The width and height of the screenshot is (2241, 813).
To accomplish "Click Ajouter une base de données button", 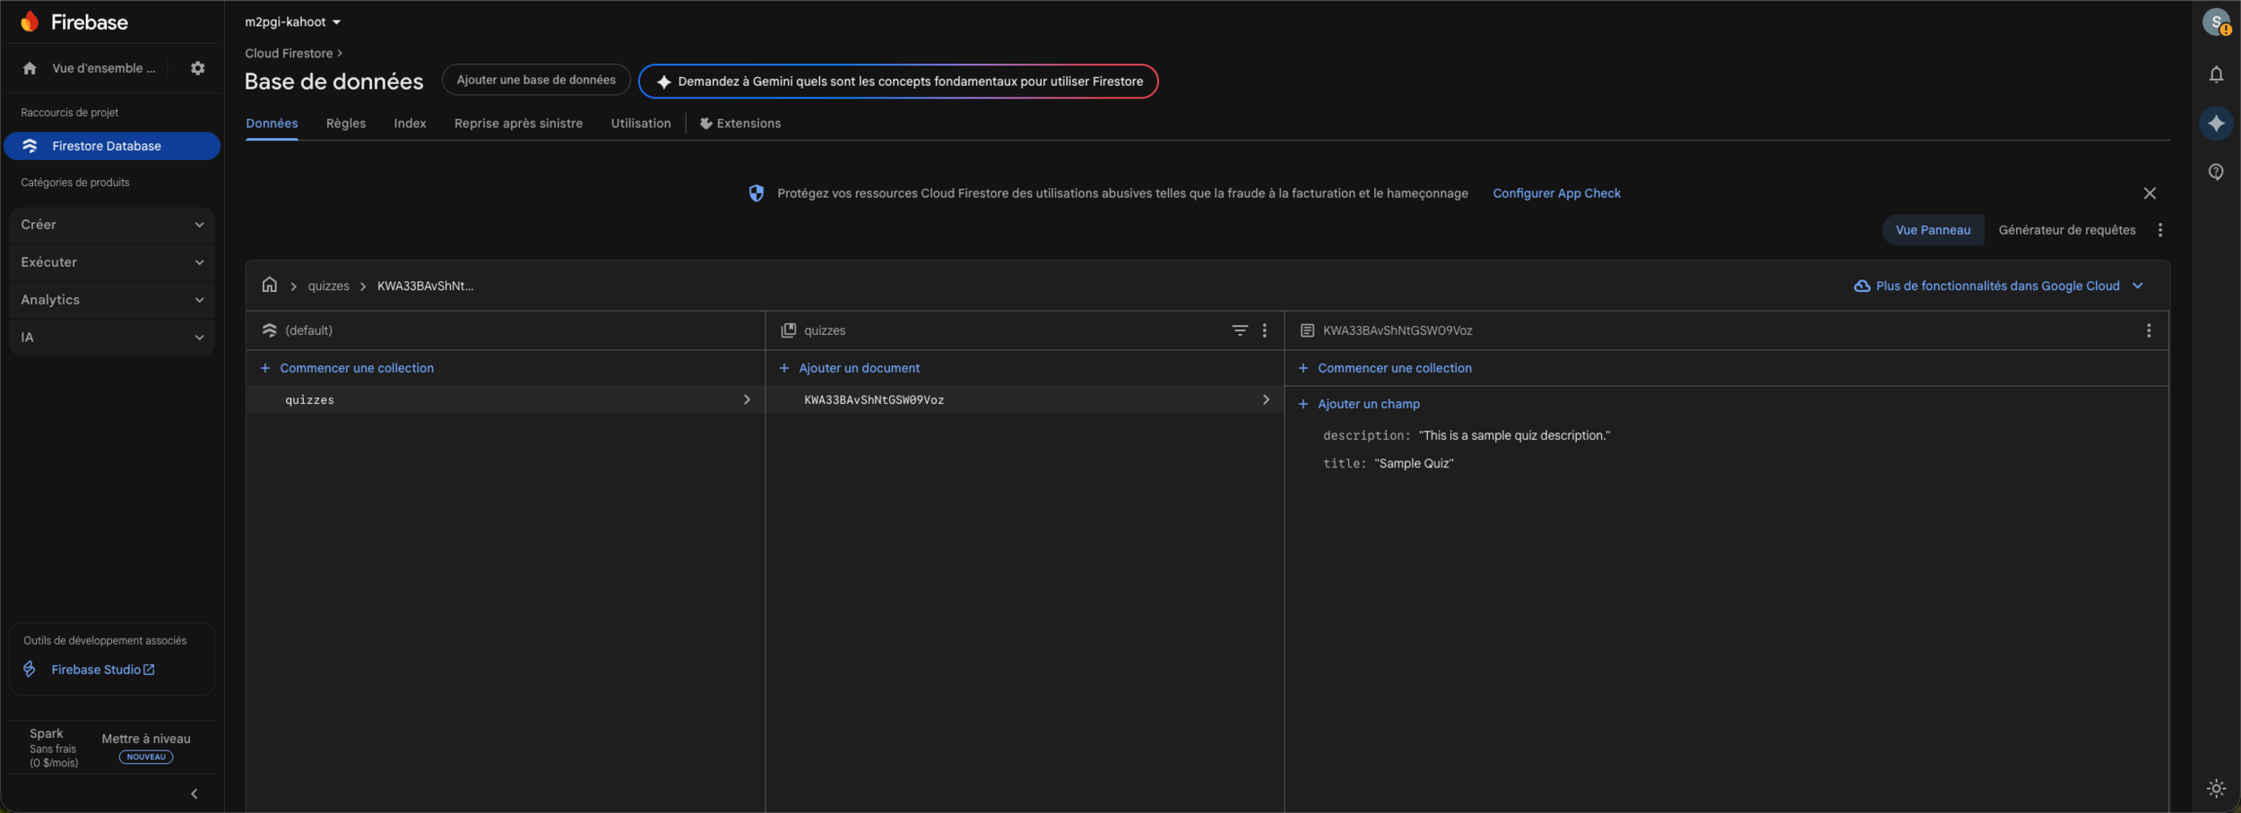I will [536, 81].
